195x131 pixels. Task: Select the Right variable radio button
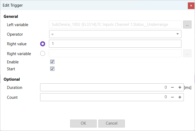coord(43,54)
